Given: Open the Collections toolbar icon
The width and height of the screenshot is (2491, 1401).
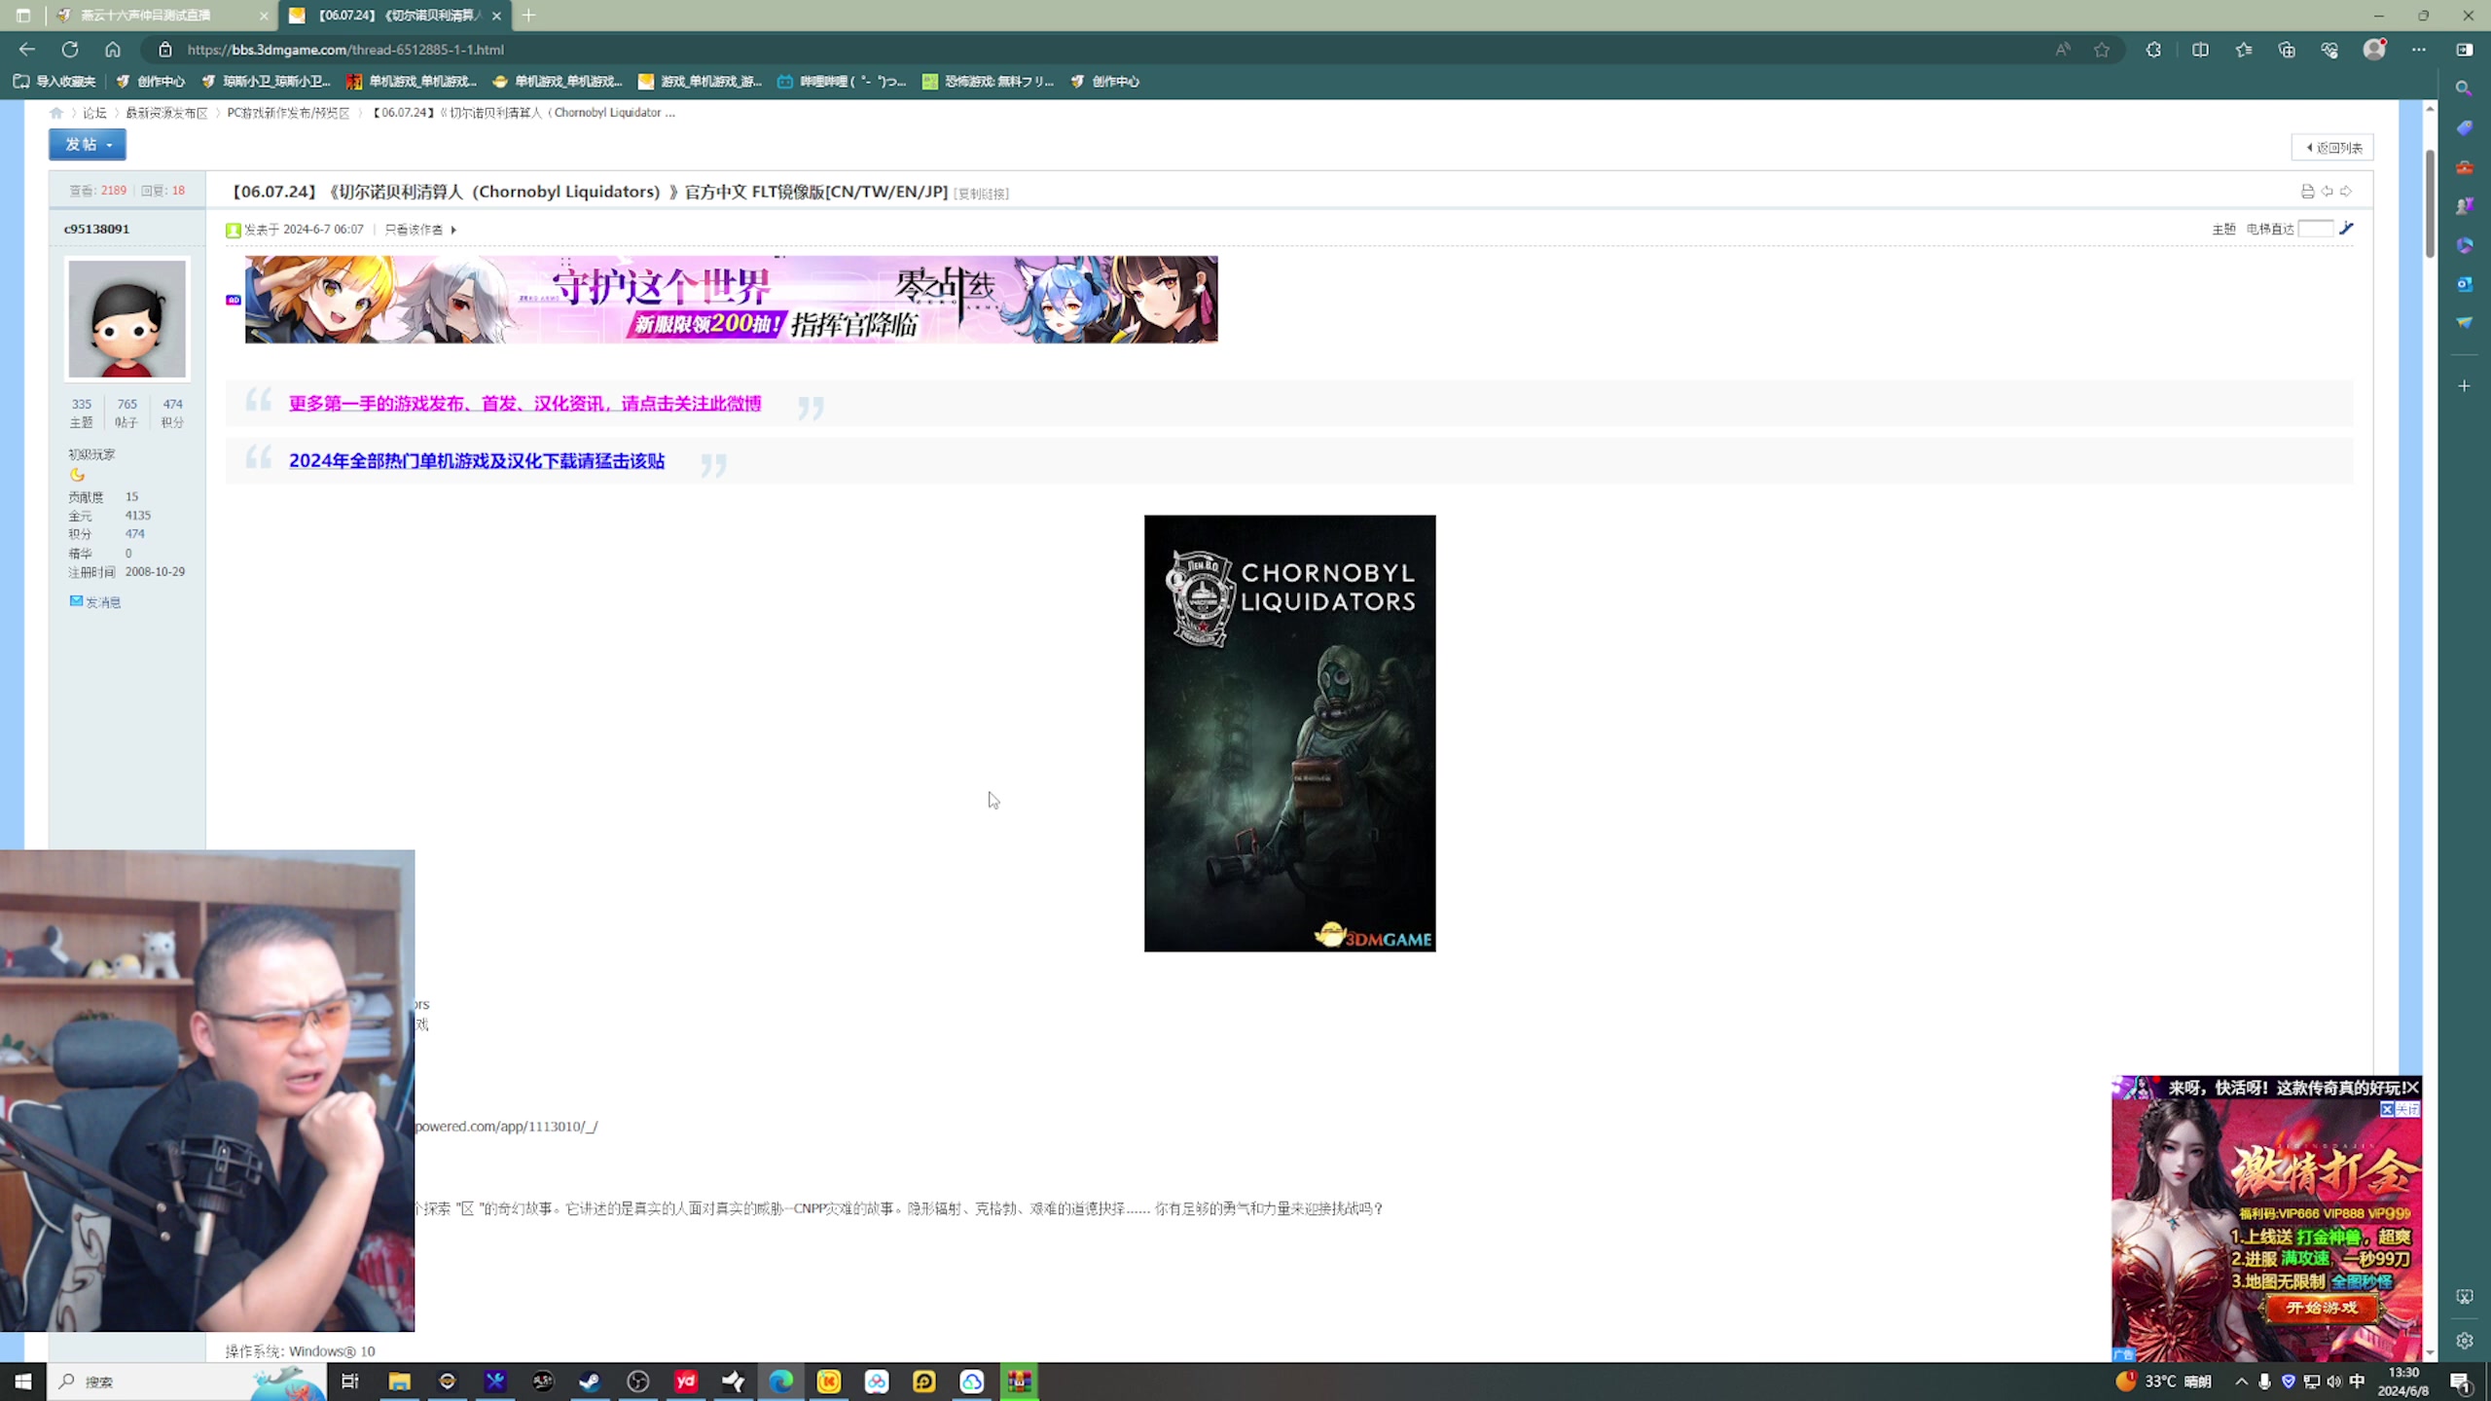Looking at the screenshot, I should click(2287, 50).
